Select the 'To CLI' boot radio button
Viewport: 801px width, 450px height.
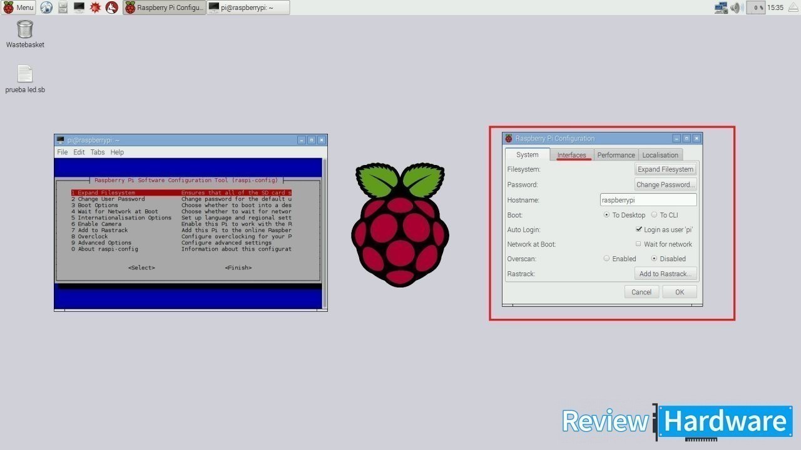click(x=654, y=214)
